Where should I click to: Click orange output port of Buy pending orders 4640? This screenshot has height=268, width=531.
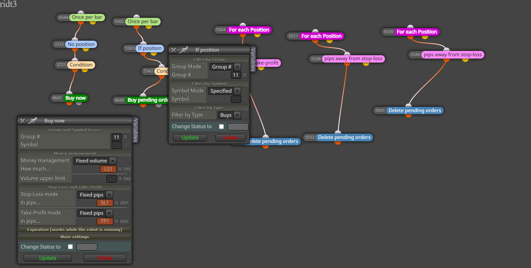point(143,105)
